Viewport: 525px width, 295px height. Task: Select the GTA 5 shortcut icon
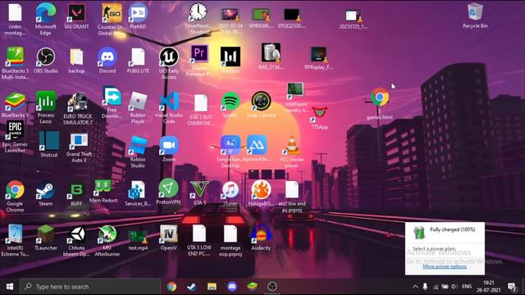[199, 189]
